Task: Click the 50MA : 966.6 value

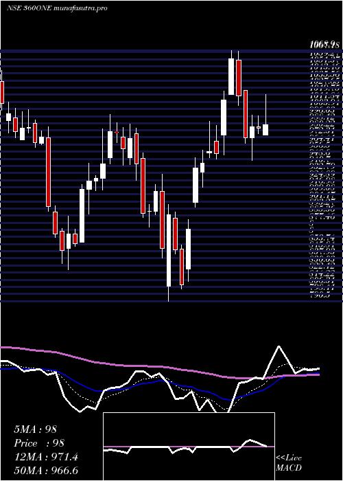Action: point(46,471)
